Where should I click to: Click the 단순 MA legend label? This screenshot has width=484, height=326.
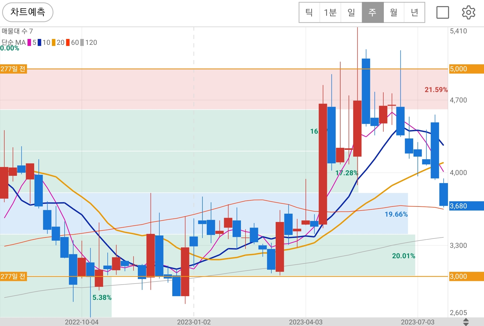pyautogui.click(x=14, y=42)
